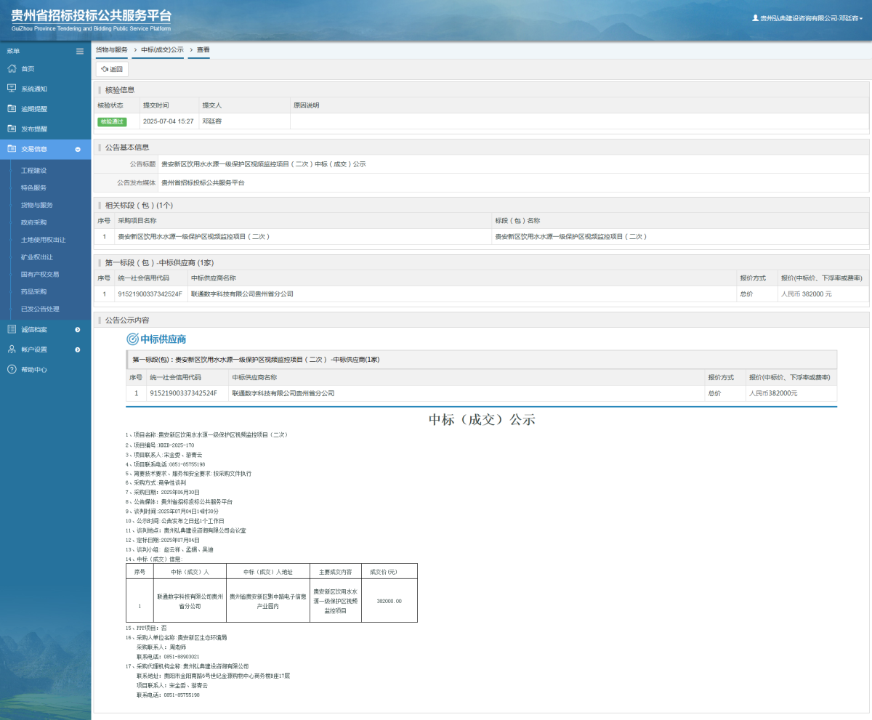The width and height of the screenshot is (872, 720).
Task: Click the 帮助中心 question mark icon
Action: tap(12, 369)
